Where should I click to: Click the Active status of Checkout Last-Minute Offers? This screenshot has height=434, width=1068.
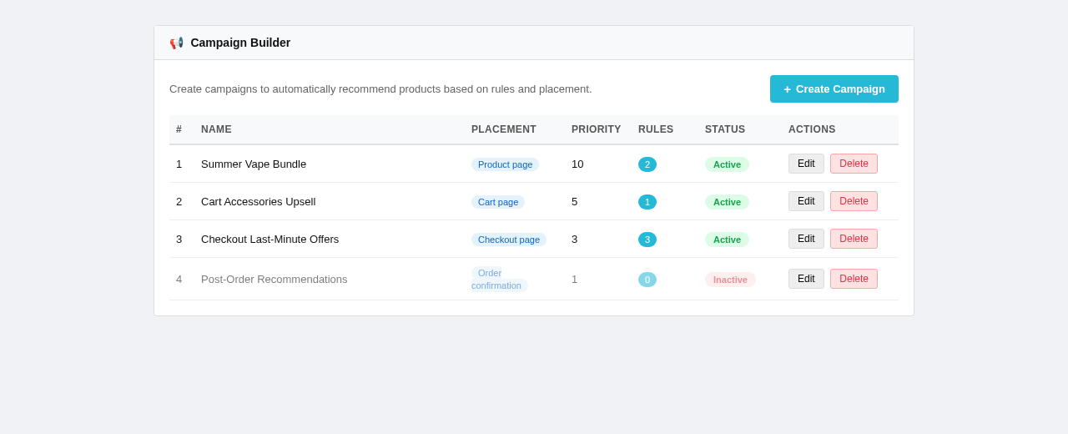pos(727,240)
